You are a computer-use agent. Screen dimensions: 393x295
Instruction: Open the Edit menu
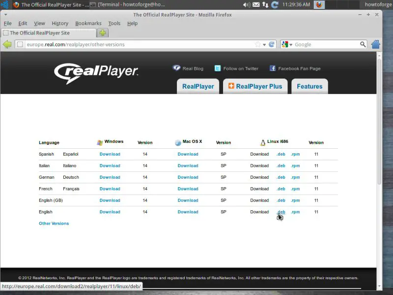pos(23,23)
